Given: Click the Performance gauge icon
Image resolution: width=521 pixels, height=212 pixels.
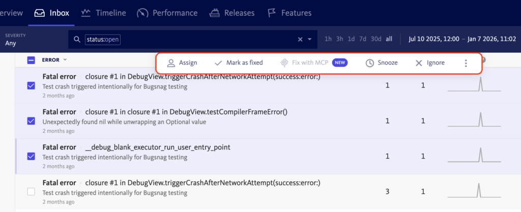Looking at the screenshot, I should (x=142, y=13).
